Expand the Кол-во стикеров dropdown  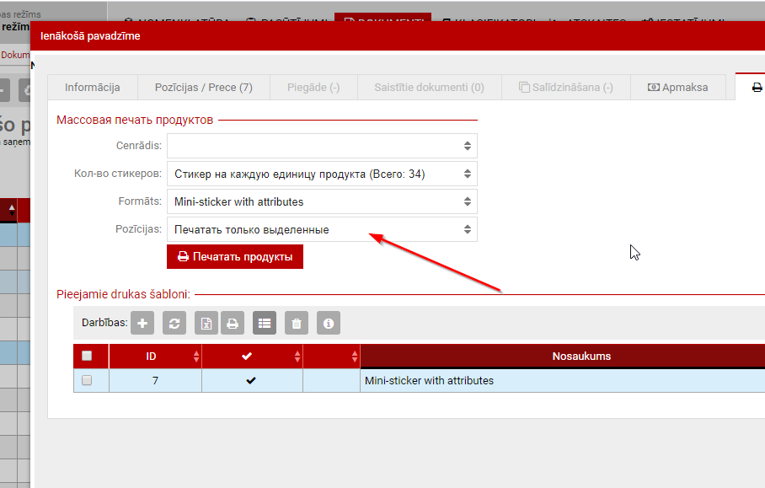[x=322, y=174]
